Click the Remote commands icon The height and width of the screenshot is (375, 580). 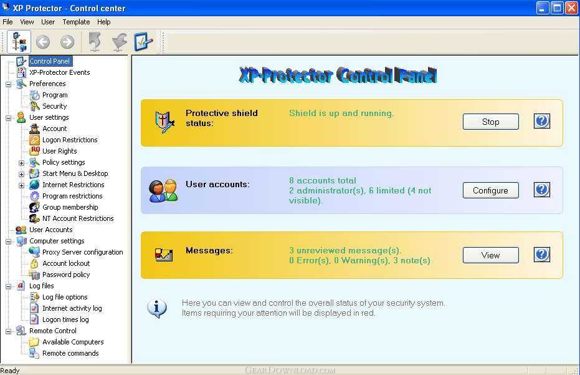tap(34, 353)
